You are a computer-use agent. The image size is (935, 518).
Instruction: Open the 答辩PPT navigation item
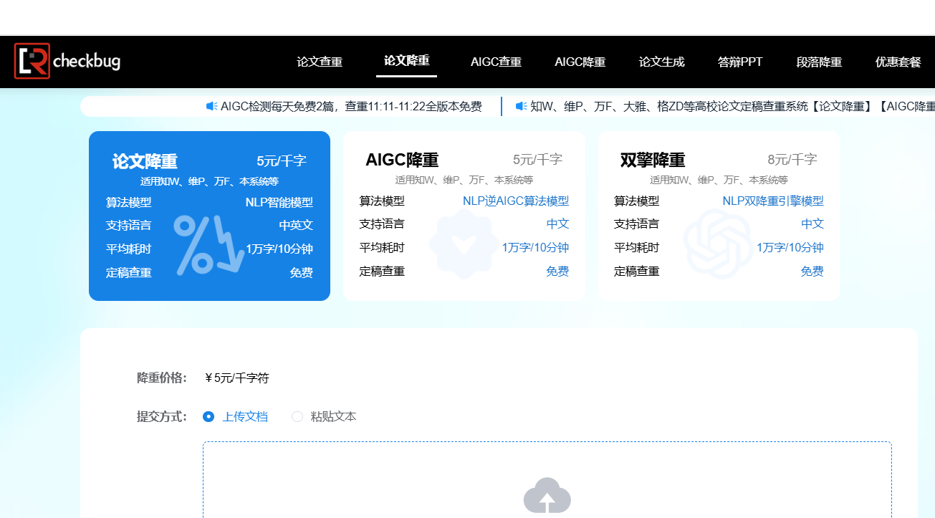[740, 62]
